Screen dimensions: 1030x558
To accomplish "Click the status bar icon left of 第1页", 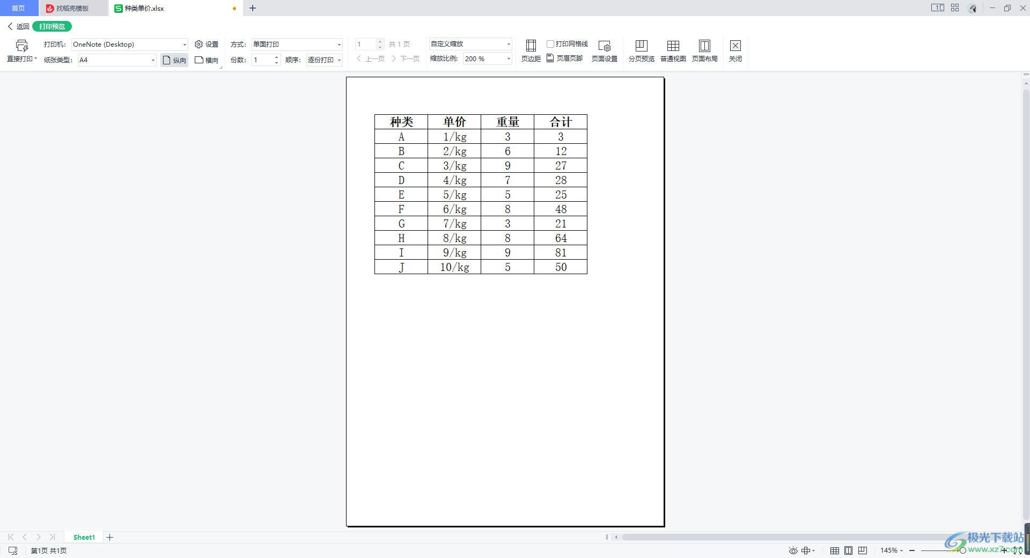I will pos(13,550).
